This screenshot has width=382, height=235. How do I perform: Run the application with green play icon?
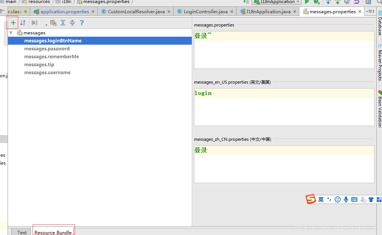click(x=307, y=2)
